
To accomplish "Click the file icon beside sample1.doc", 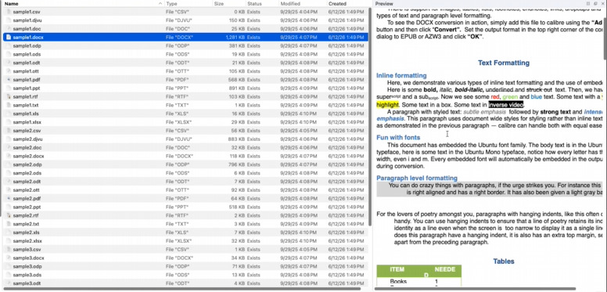I will [9, 29].
